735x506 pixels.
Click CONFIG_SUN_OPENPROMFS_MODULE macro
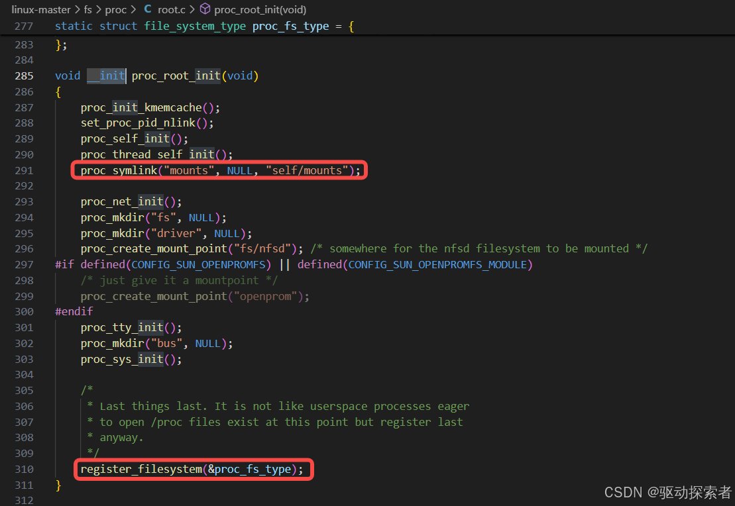coord(438,265)
